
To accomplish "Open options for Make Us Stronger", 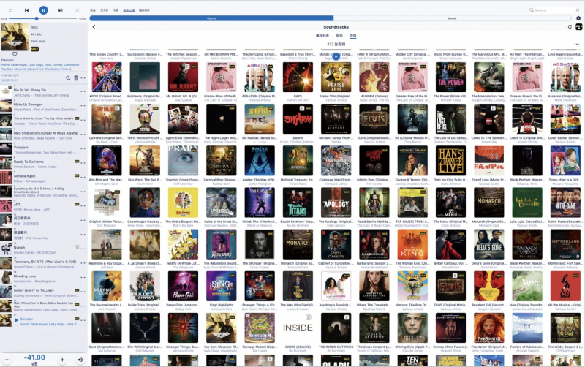I will point(83,105).
